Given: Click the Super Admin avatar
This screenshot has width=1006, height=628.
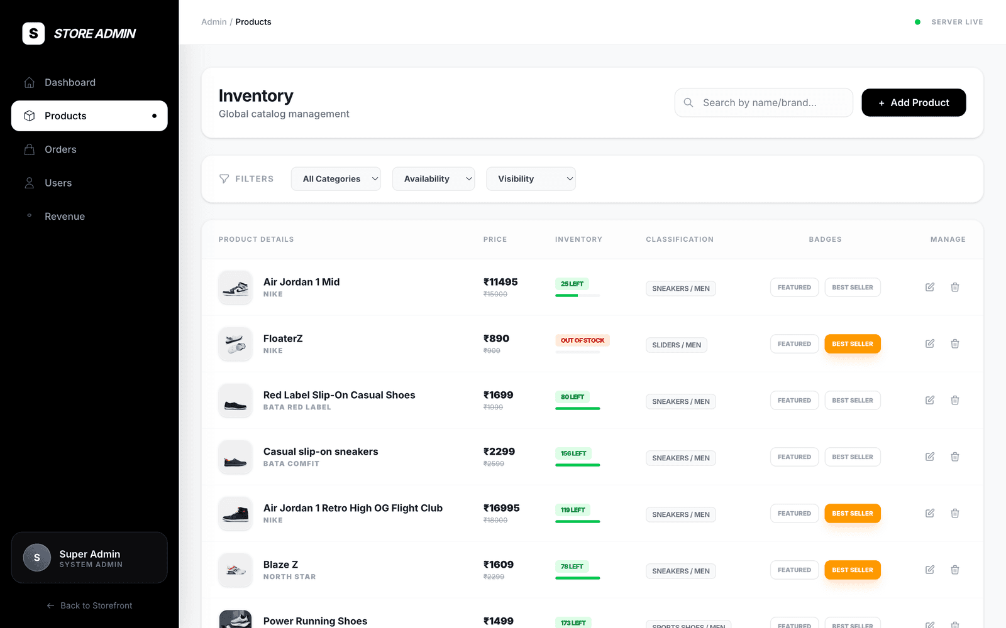Looking at the screenshot, I should 37,558.
